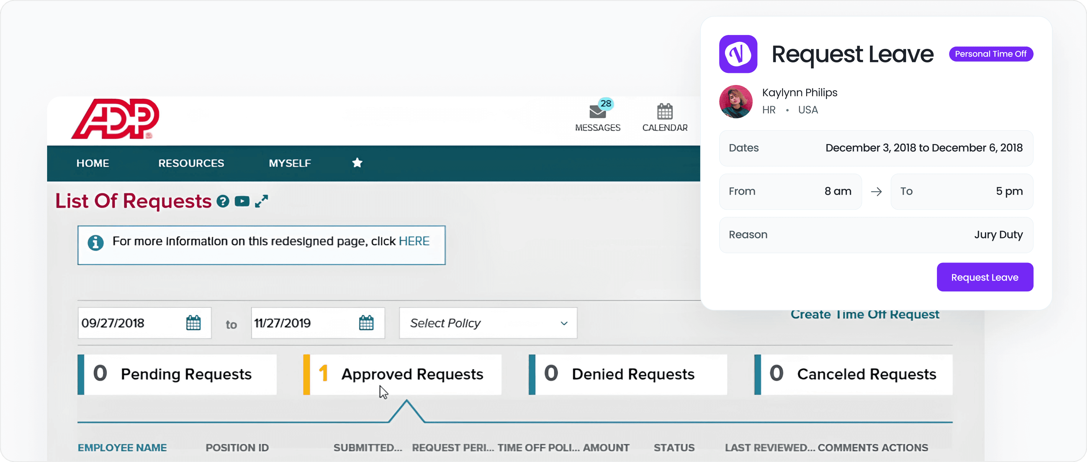Play the video tutorial next to List Of Requests
1087x462 pixels.
tap(242, 201)
